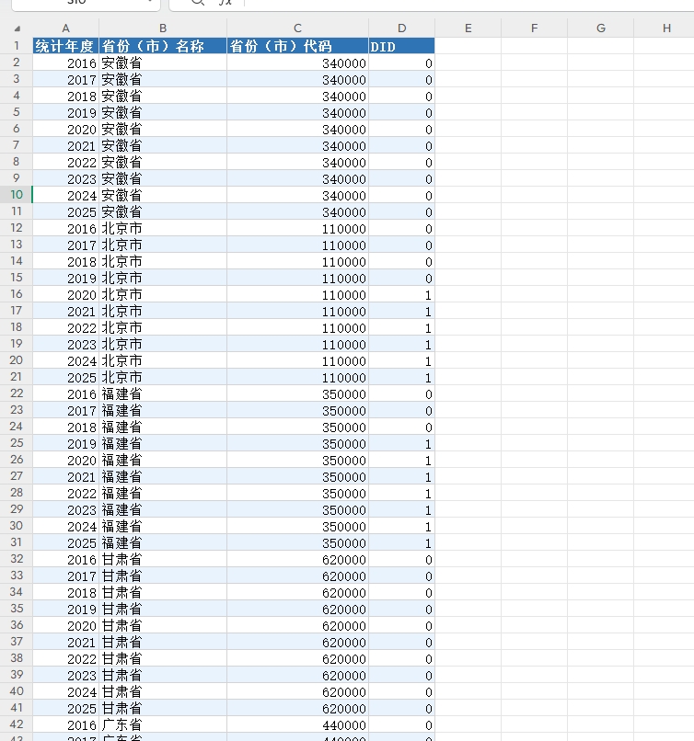Image resolution: width=694 pixels, height=741 pixels.
Task: Select year 2021 in row 27
Action: click(65, 476)
